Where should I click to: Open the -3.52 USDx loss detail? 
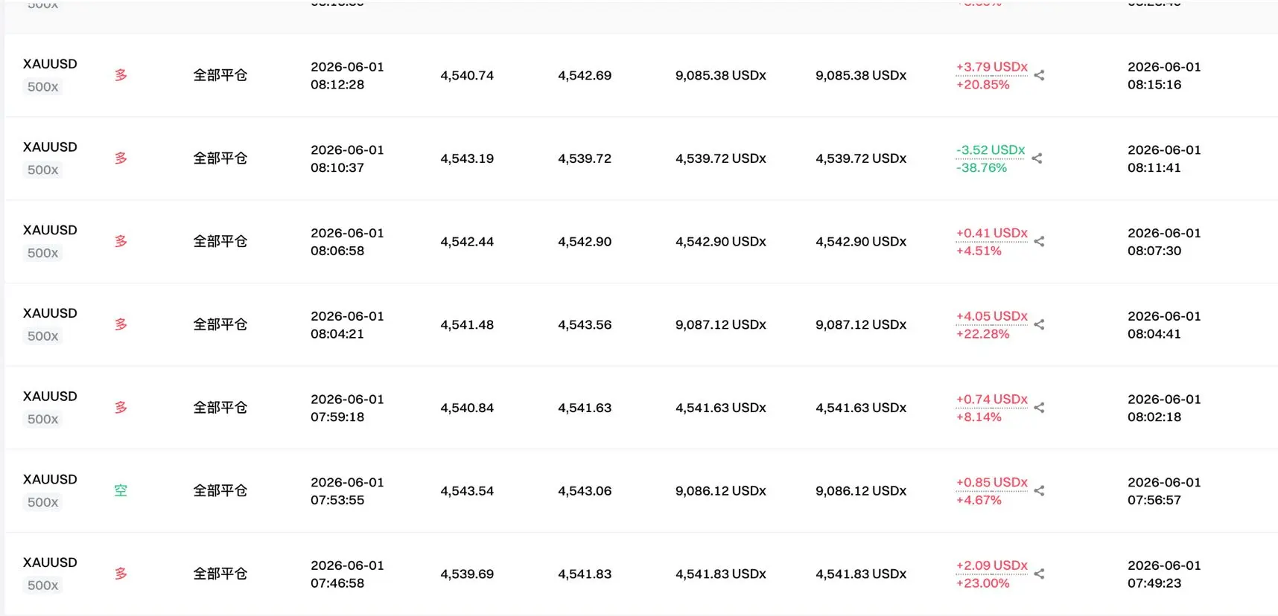(991, 150)
